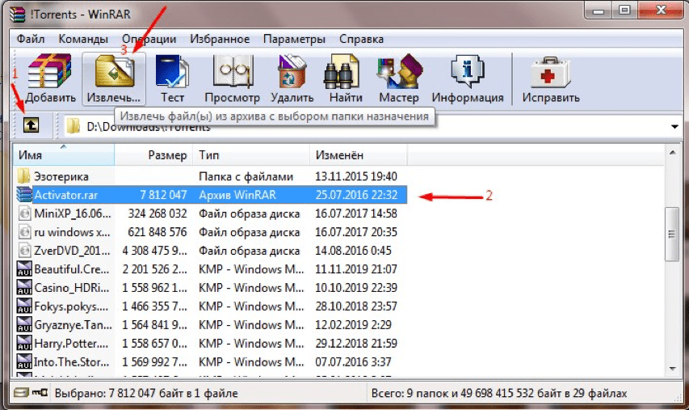Click the Добавить (Add) toolbar icon
Image resolution: width=689 pixels, height=410 pixels.
pyautogui.click(x=49, y=78)
